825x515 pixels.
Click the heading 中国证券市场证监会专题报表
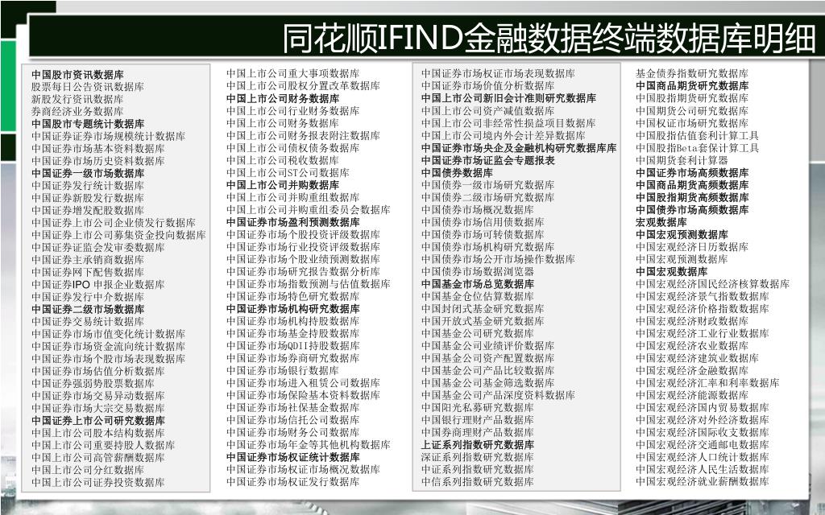coord(487,160)
